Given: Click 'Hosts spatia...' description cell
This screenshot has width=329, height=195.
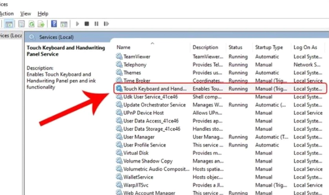Looking at the screenshot, I should pyautogui.click(x=208, y=169).
